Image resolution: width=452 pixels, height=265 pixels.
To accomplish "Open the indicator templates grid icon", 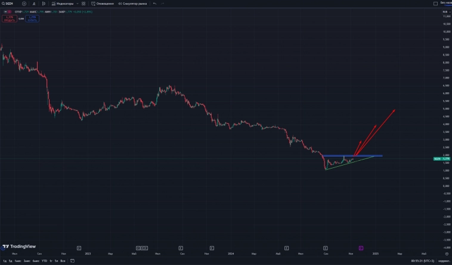I will click(83, 3).
